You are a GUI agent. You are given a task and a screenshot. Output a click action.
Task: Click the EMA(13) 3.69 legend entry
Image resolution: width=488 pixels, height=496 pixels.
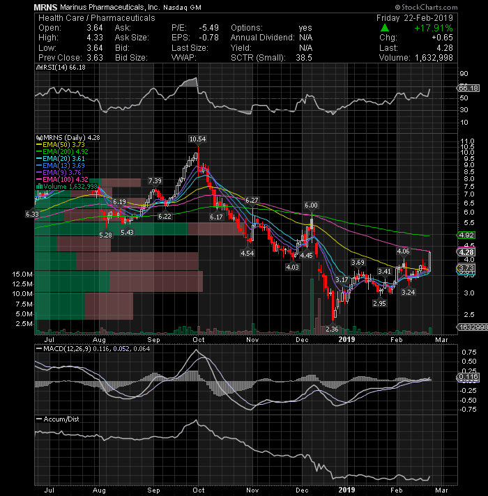click(x=63, y=165)
